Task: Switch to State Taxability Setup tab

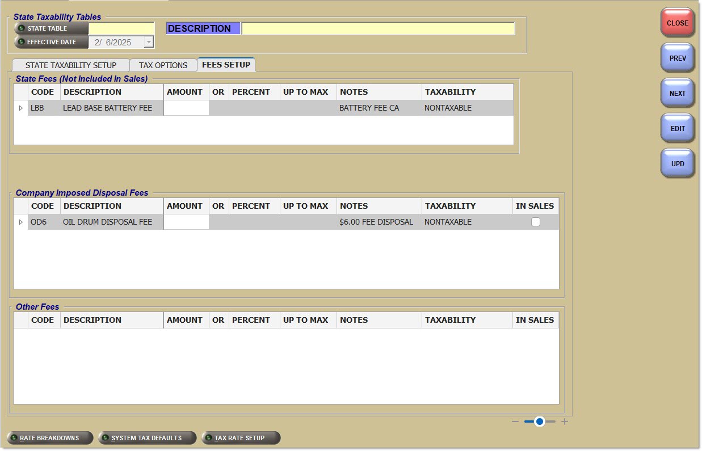Action: click(x=70, y=65)
